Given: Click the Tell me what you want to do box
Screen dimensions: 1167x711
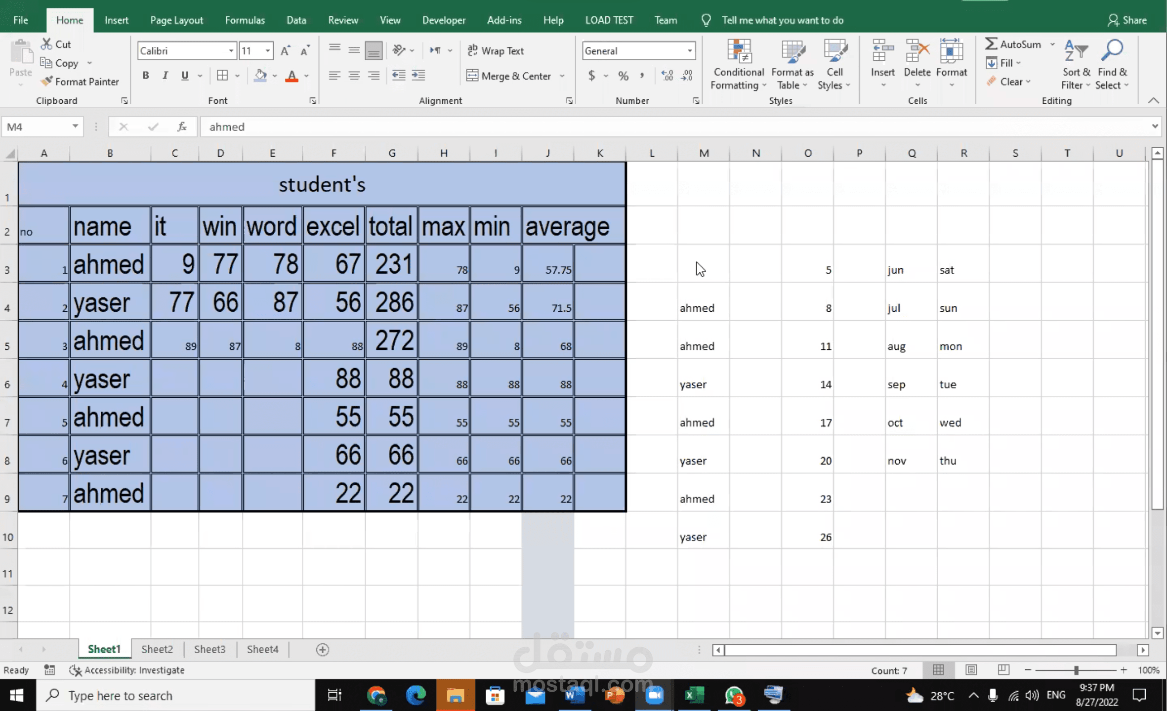Looking at the screenshot, I should pyautogui.click(x=782, y=20).
